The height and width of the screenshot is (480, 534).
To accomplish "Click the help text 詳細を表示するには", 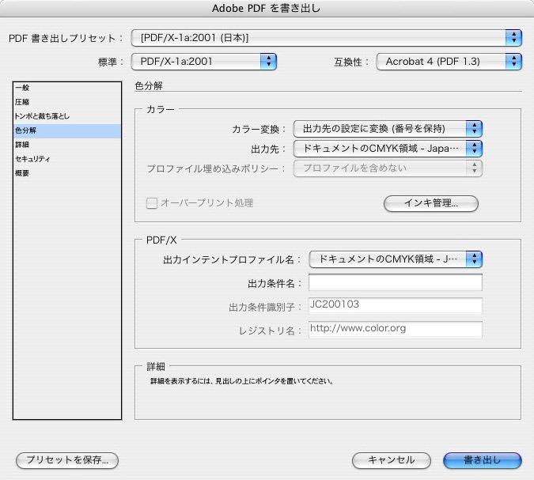I will tap(242, 381).
